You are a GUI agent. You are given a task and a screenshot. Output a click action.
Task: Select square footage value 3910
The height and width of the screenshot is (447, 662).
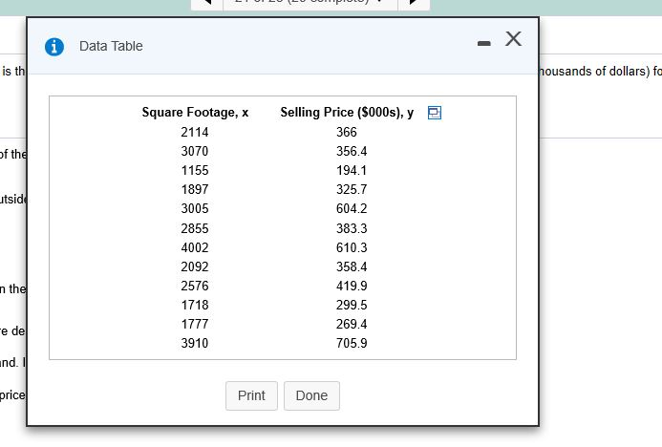(195, 343)
